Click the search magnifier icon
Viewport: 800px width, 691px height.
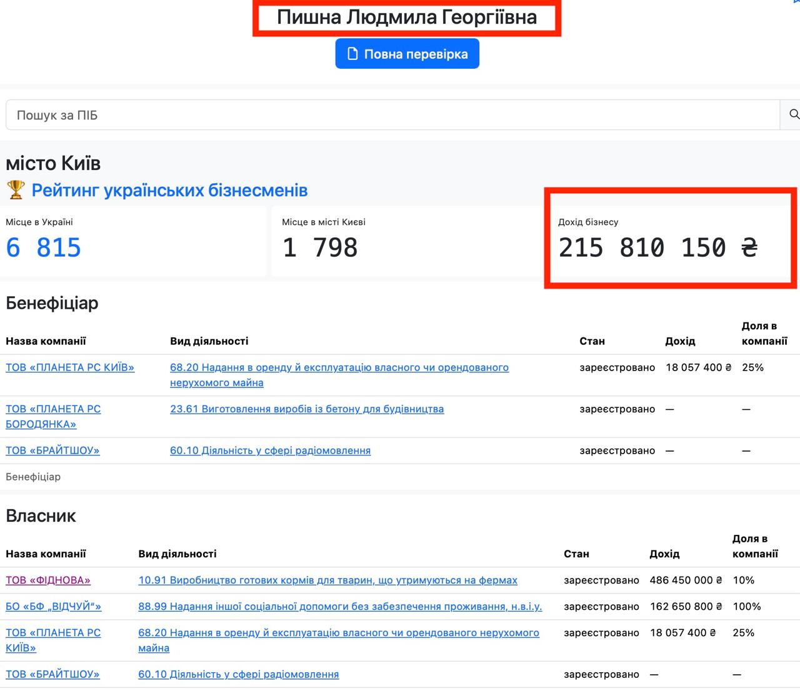793,114
